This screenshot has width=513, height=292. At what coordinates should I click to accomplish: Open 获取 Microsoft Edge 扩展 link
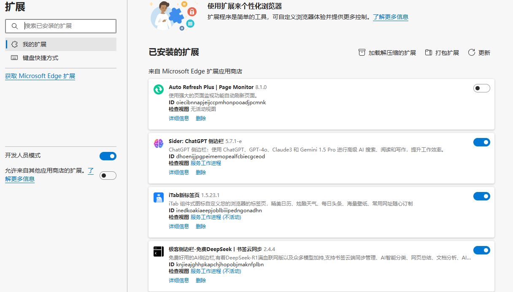click(x=40, y=76)
